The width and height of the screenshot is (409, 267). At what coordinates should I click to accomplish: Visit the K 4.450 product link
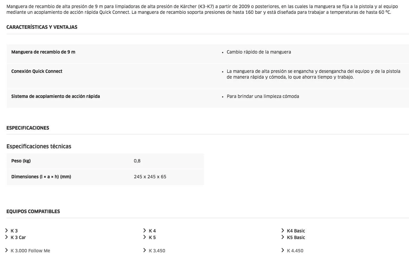(295, 251)
